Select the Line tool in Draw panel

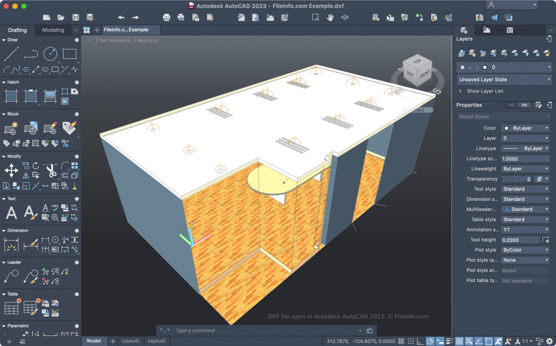[11, 54]
